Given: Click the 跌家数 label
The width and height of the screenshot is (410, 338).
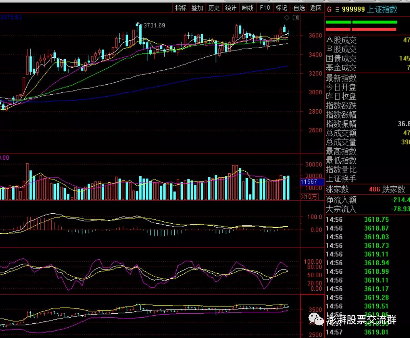Looking at the screenshot, I should [394, 189].
